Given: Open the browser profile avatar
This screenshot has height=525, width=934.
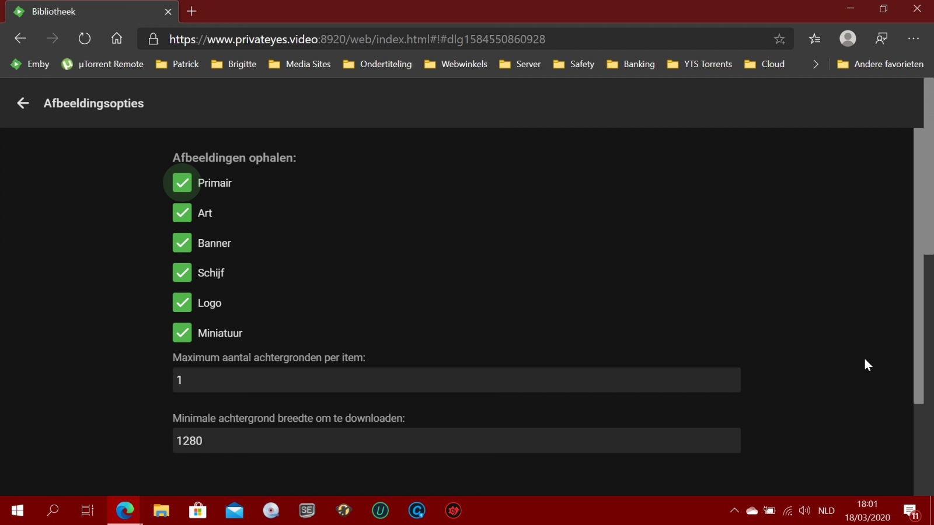Looking at the screenshot, I should (x=848, y=38).
